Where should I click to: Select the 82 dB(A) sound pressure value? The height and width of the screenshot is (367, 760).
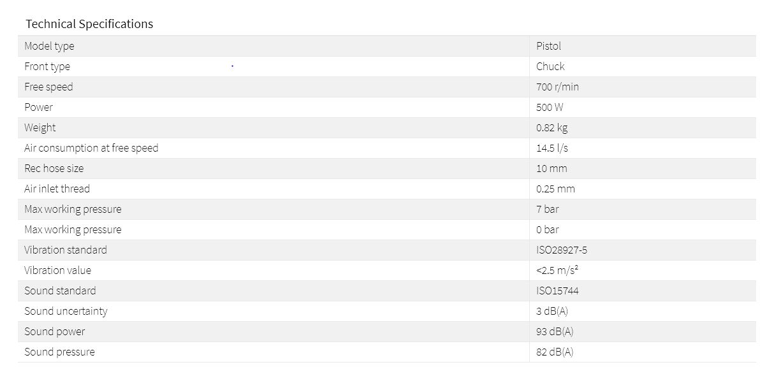point(555,352)
